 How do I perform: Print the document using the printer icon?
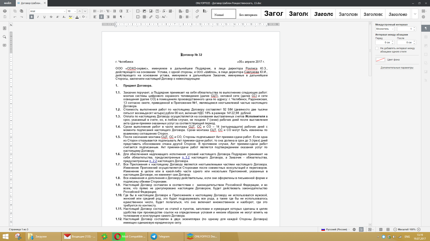tap(5, 11)
